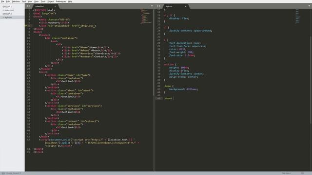The height and width of the screenshot is (175, 312).
Task: Open the Preferences menu
Action: click(x=60, y=1)
